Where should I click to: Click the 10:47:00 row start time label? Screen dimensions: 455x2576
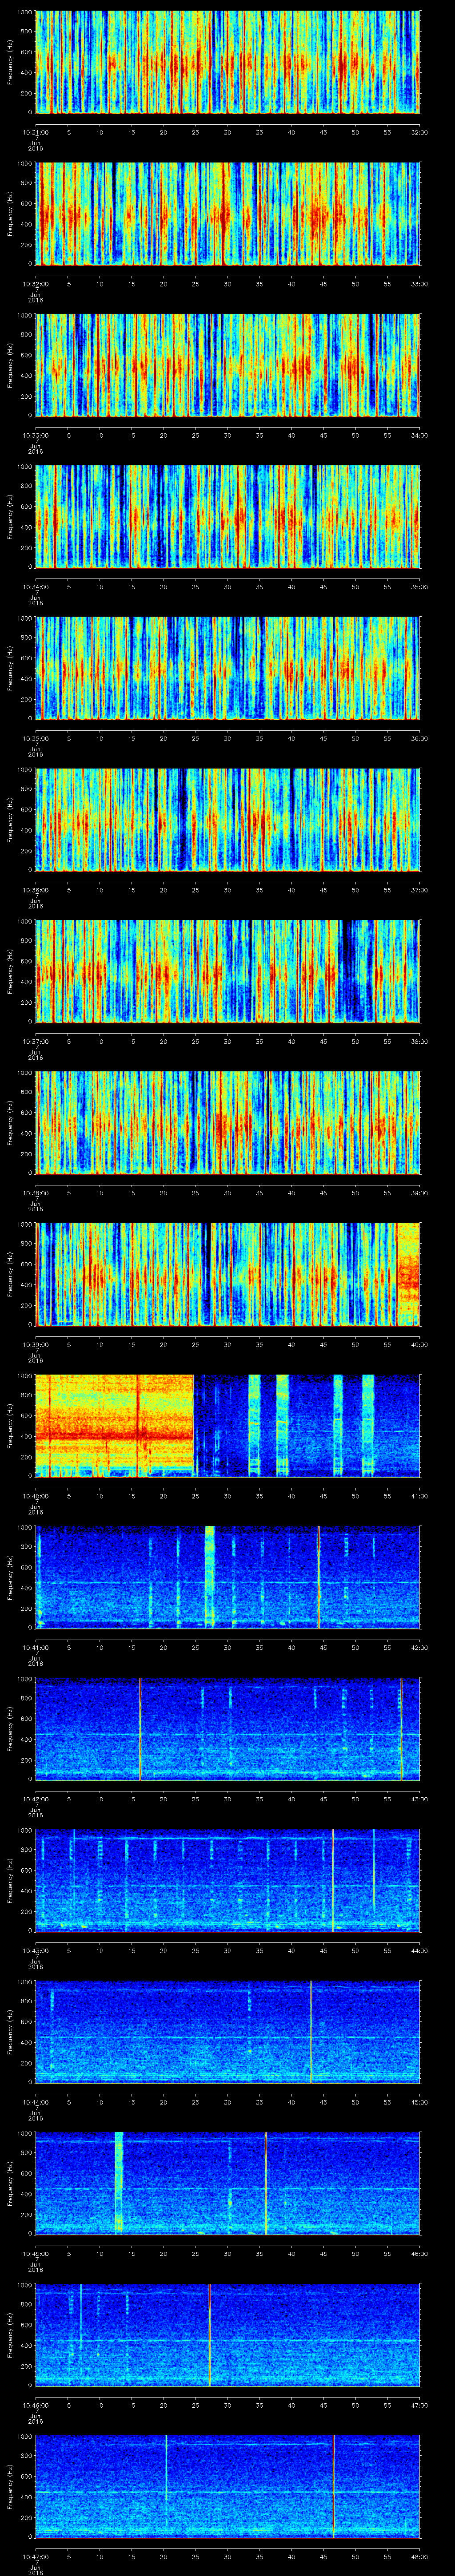[36, 2558]
